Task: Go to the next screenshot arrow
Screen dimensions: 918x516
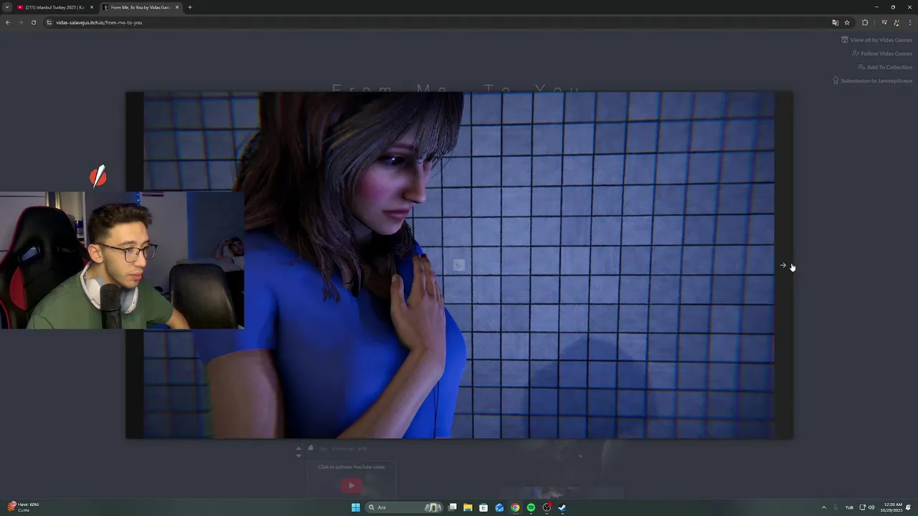Action: [x=783, y=265]
